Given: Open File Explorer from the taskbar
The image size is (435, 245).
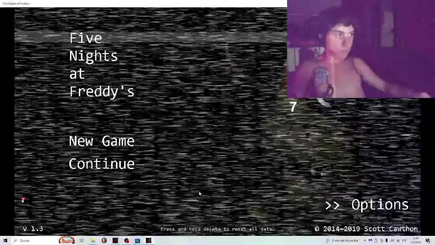Looking at the screenshot, I should click(93, 241).
